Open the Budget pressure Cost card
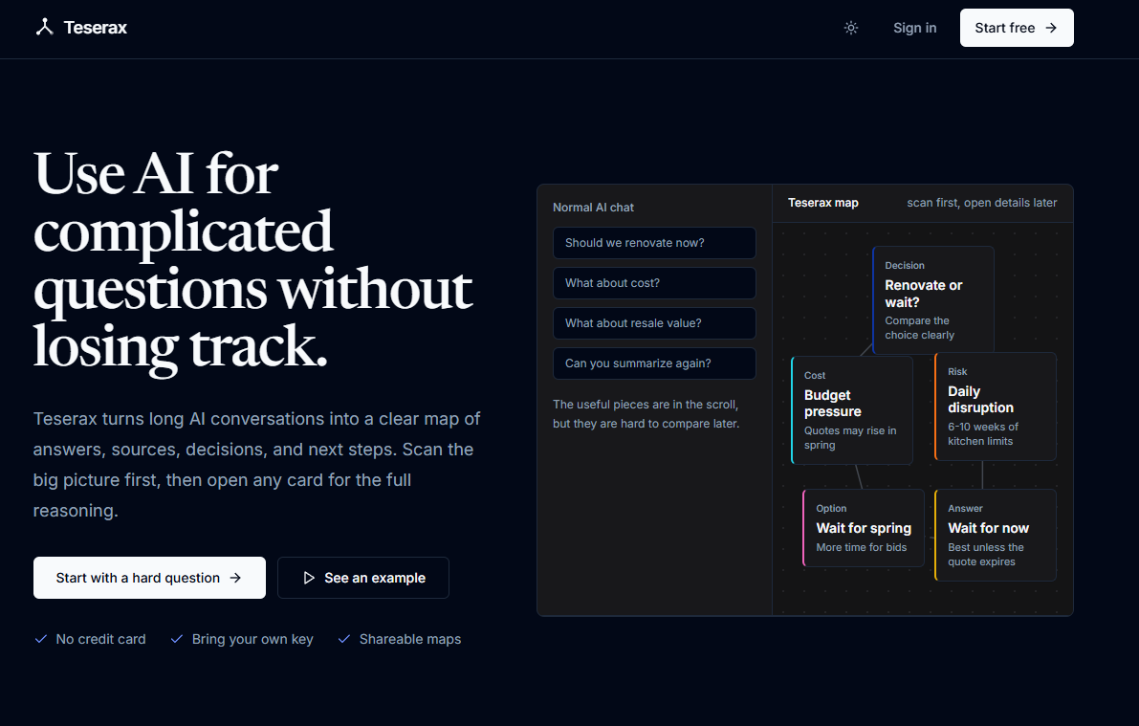Screen dimensions: 1139x726 [852, 410]
